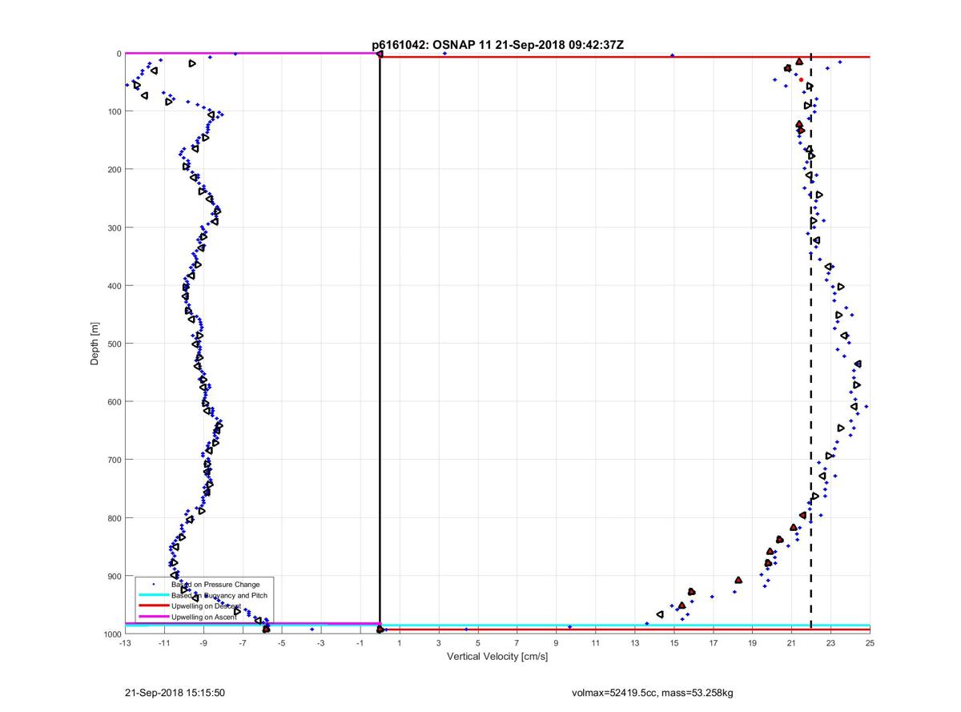Click legend entry 'Based on Pressure Change'

click(215, 585)
